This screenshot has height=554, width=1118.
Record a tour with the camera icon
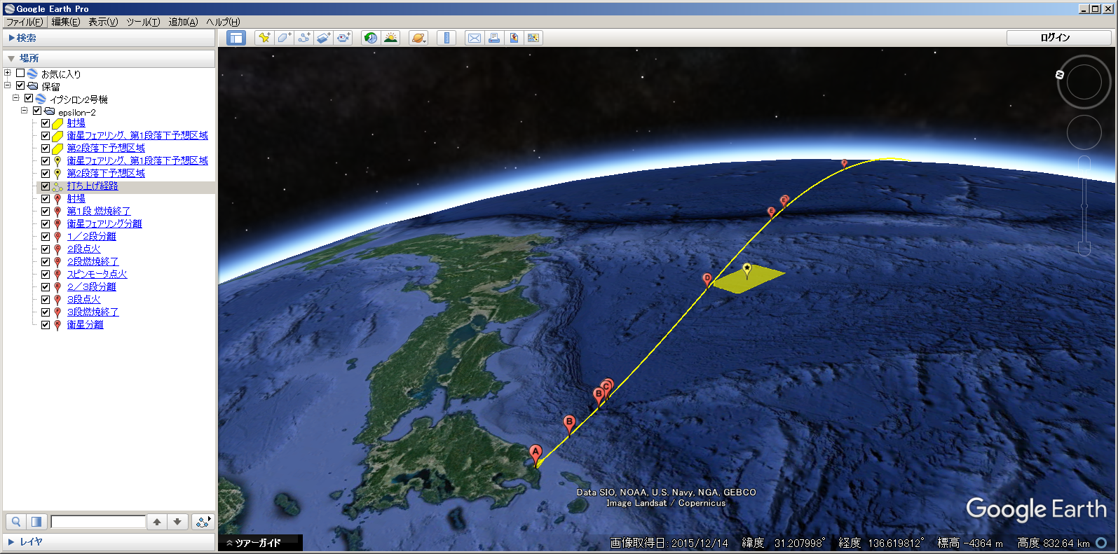tap(343, 38)
